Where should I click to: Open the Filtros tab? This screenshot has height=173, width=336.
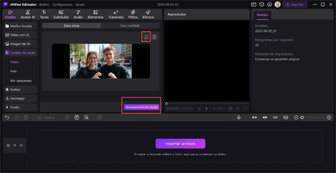(133, 15)
